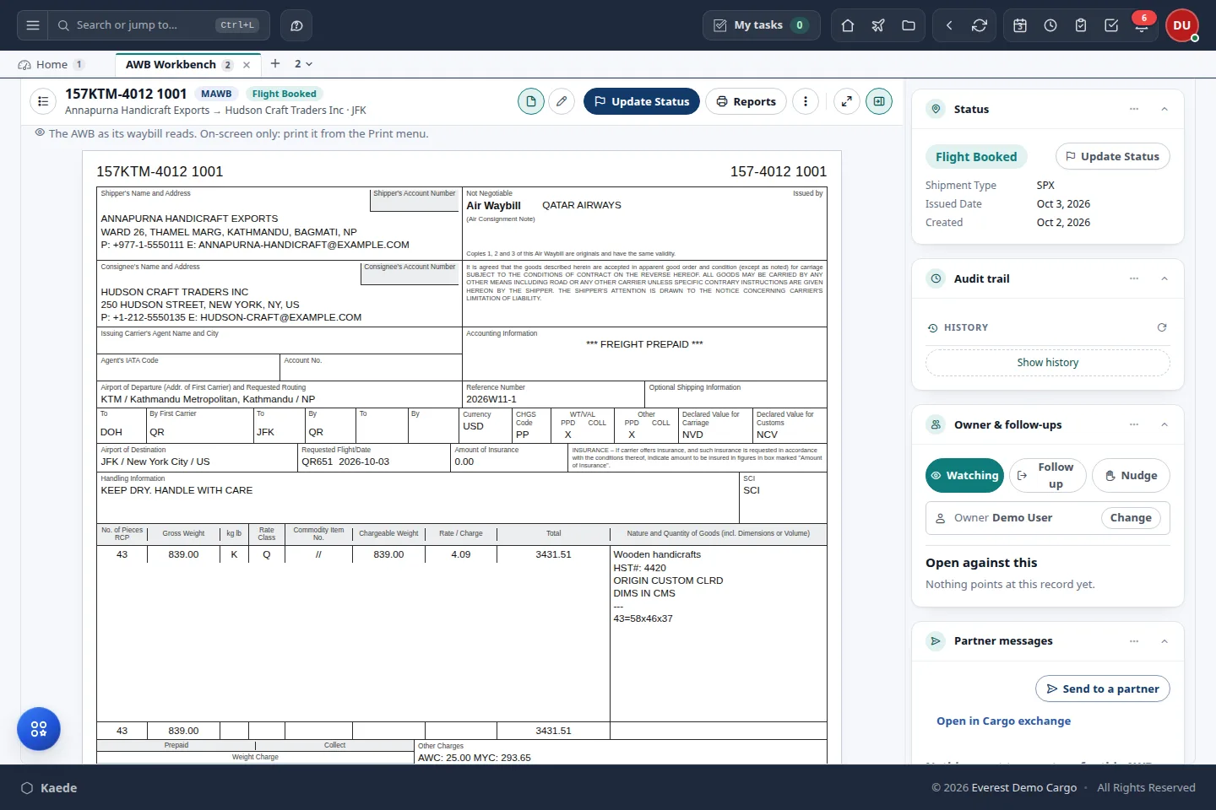Open the notifications bell showing 6

point(1142,25)
